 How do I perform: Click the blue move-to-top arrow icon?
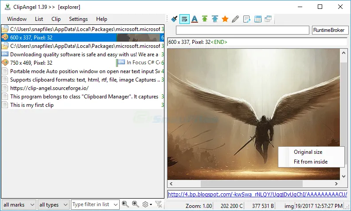(215, 19)
